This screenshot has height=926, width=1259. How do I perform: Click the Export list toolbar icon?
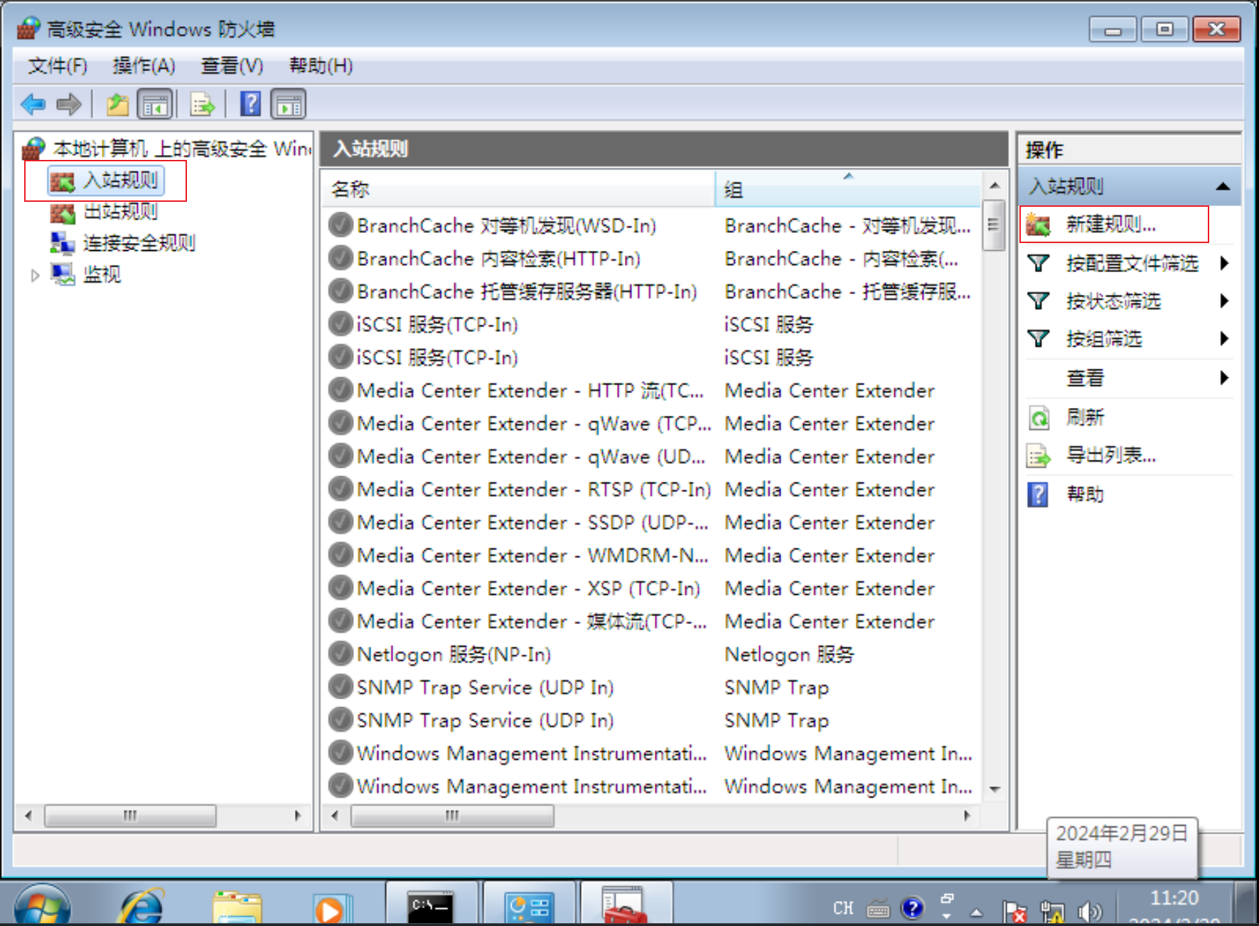click(203, 104)
